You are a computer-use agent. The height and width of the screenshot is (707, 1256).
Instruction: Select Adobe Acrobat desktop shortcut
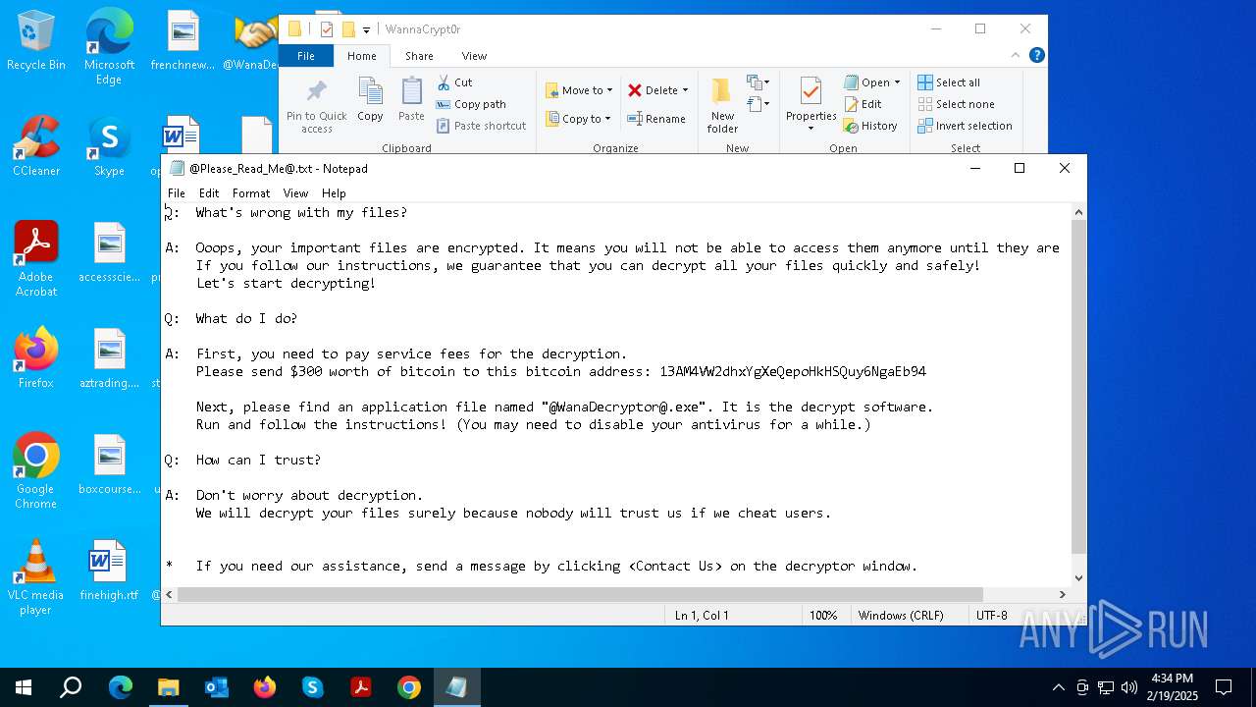tap(36, 259)
